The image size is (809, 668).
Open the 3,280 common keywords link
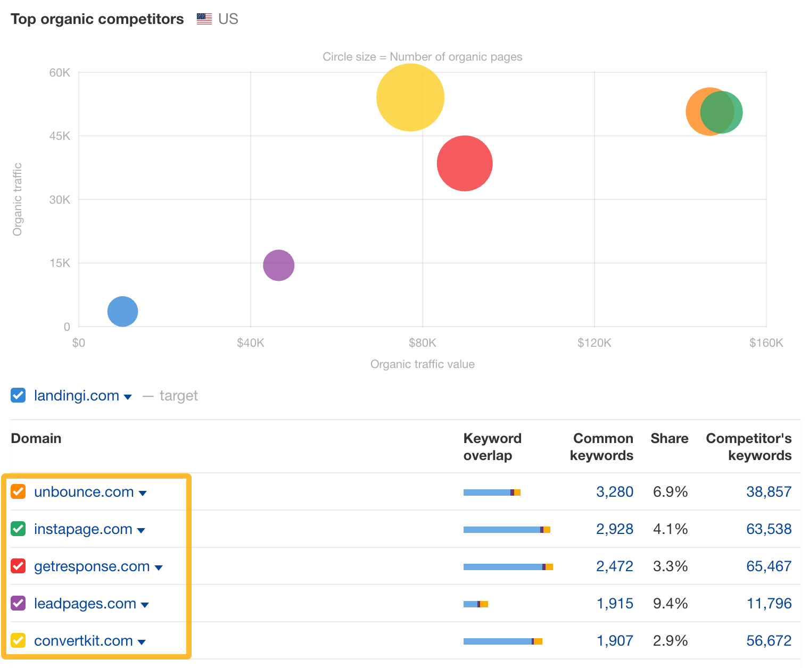pyautogui.click(x=615, y=491)
